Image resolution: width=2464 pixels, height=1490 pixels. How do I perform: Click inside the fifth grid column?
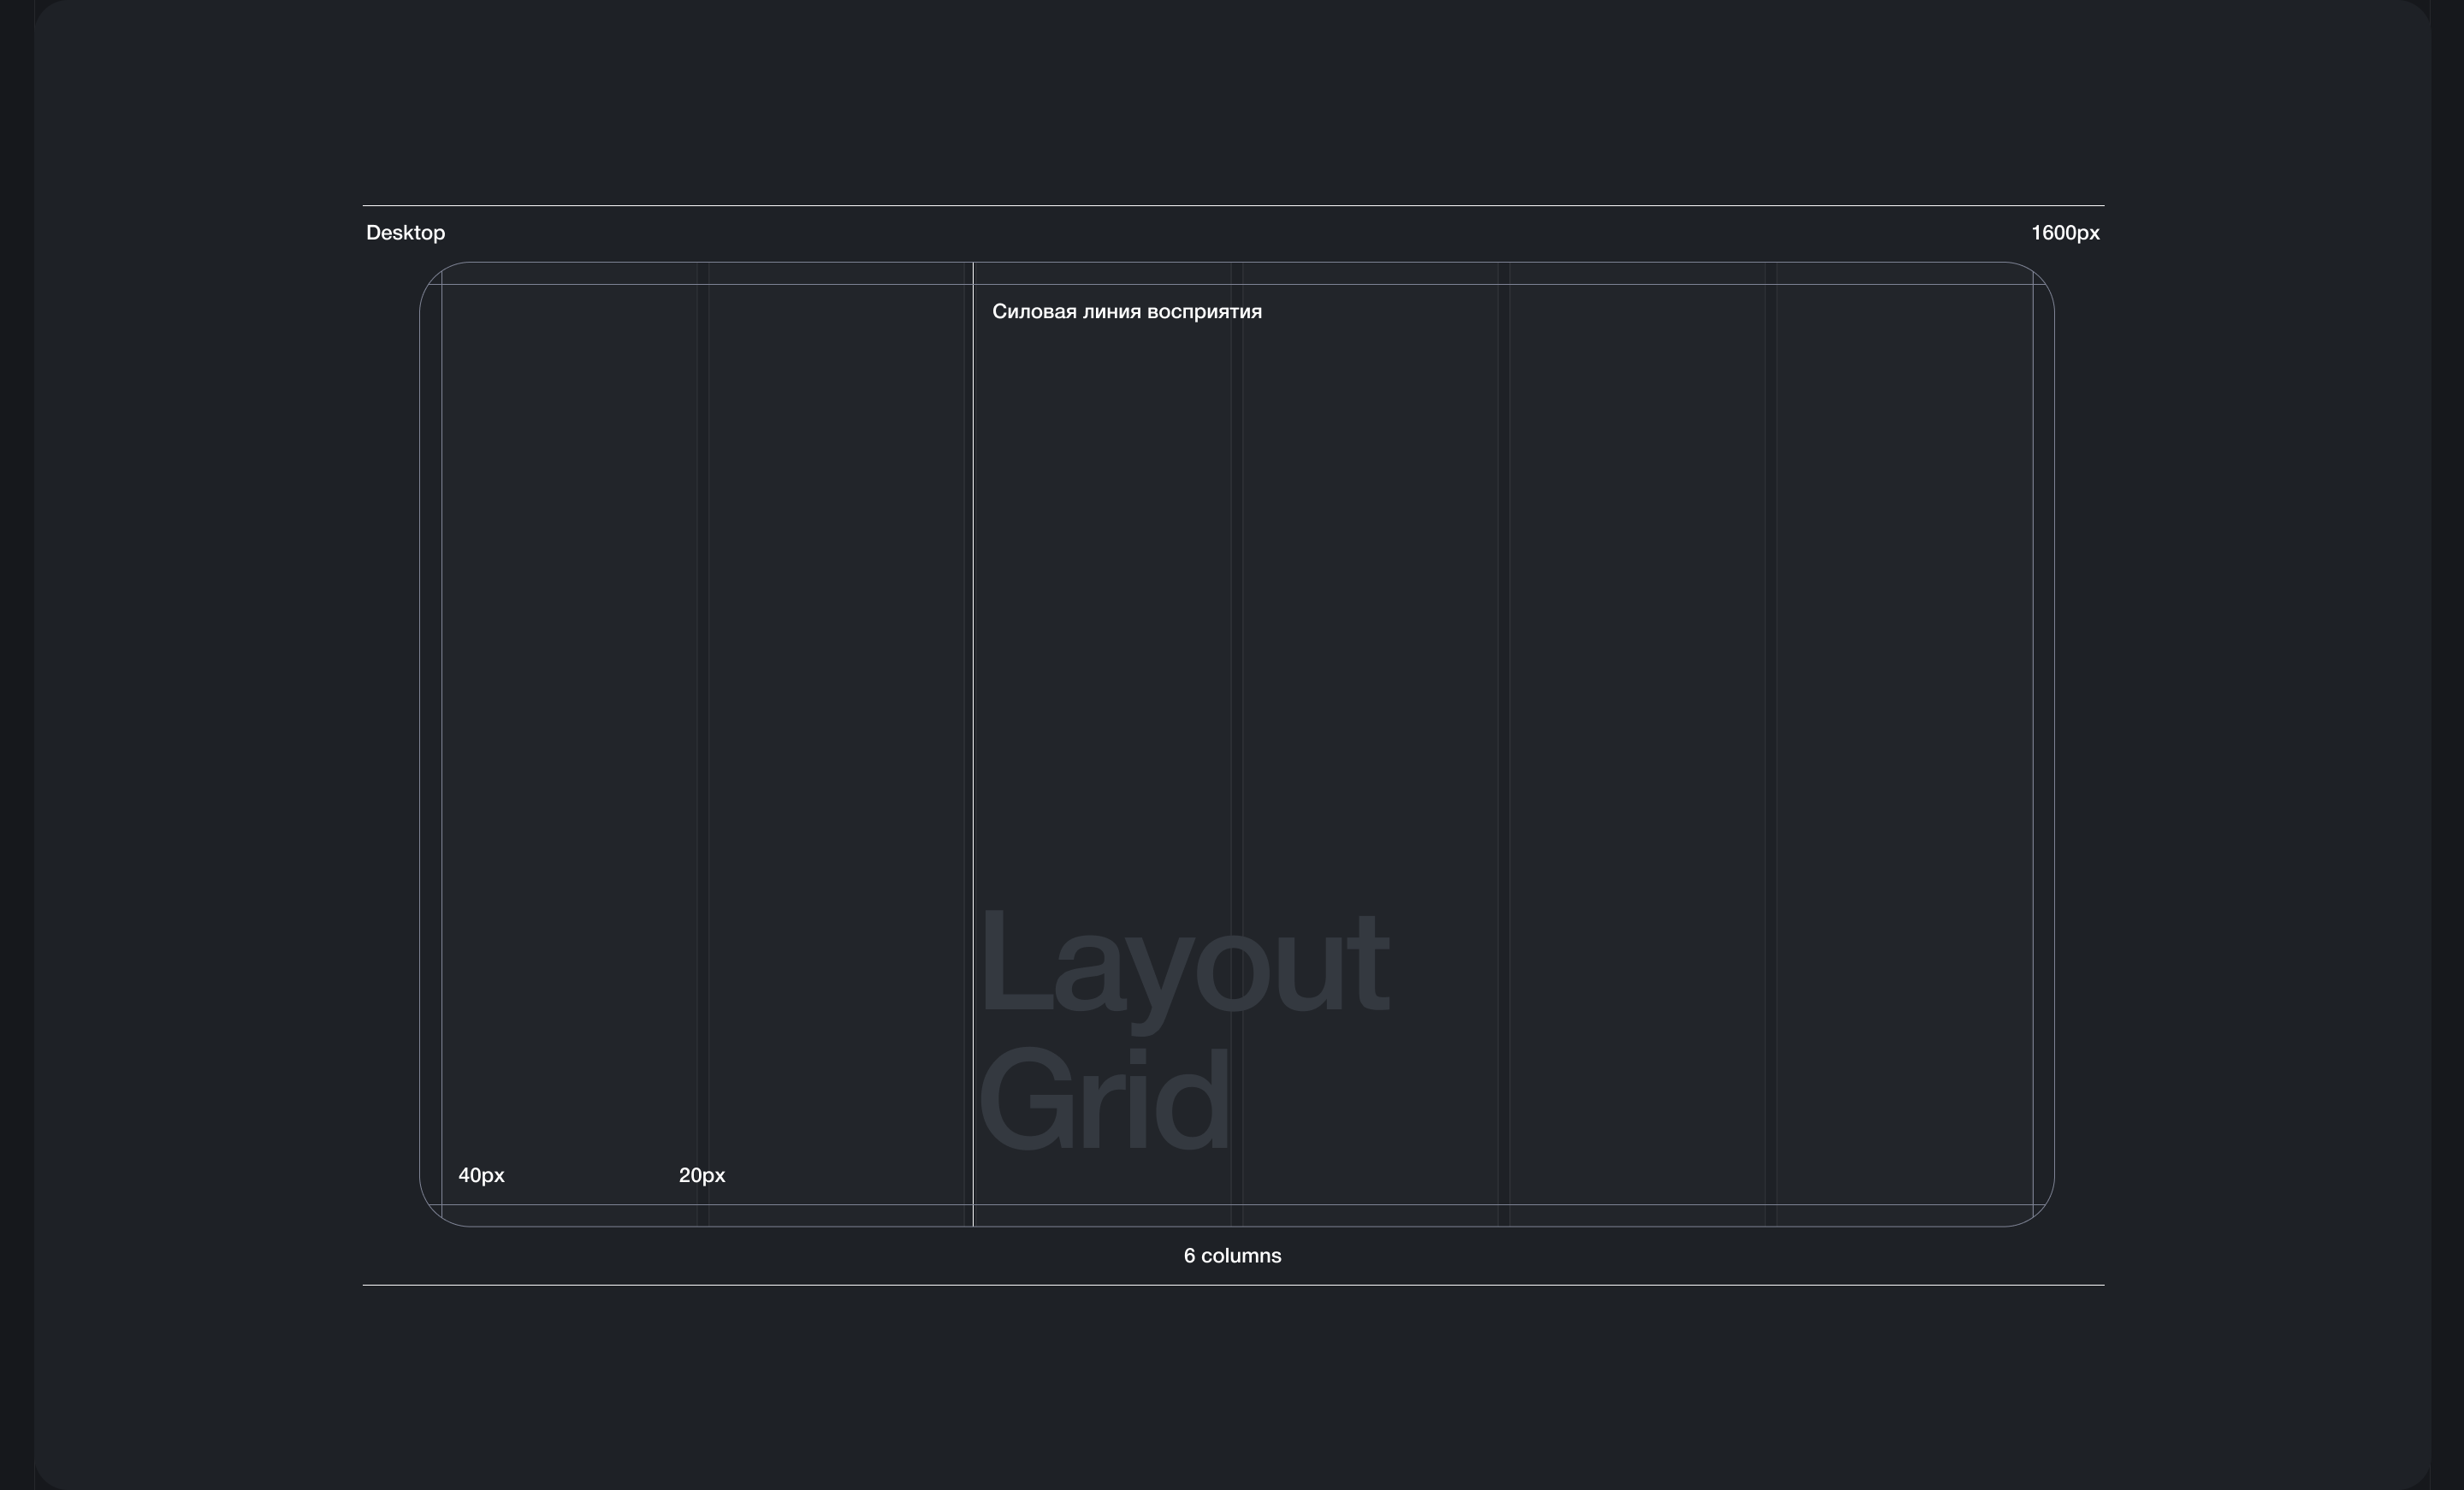(x=1637, y=700)
